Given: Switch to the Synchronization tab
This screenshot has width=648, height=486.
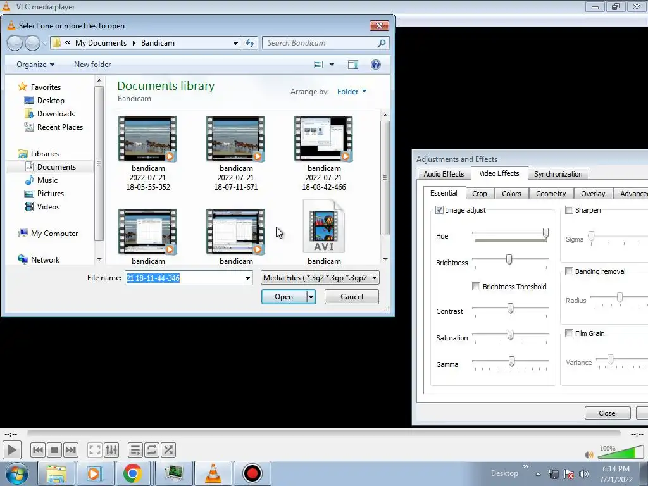Looking at the screenshot, I should pos(558,174).
